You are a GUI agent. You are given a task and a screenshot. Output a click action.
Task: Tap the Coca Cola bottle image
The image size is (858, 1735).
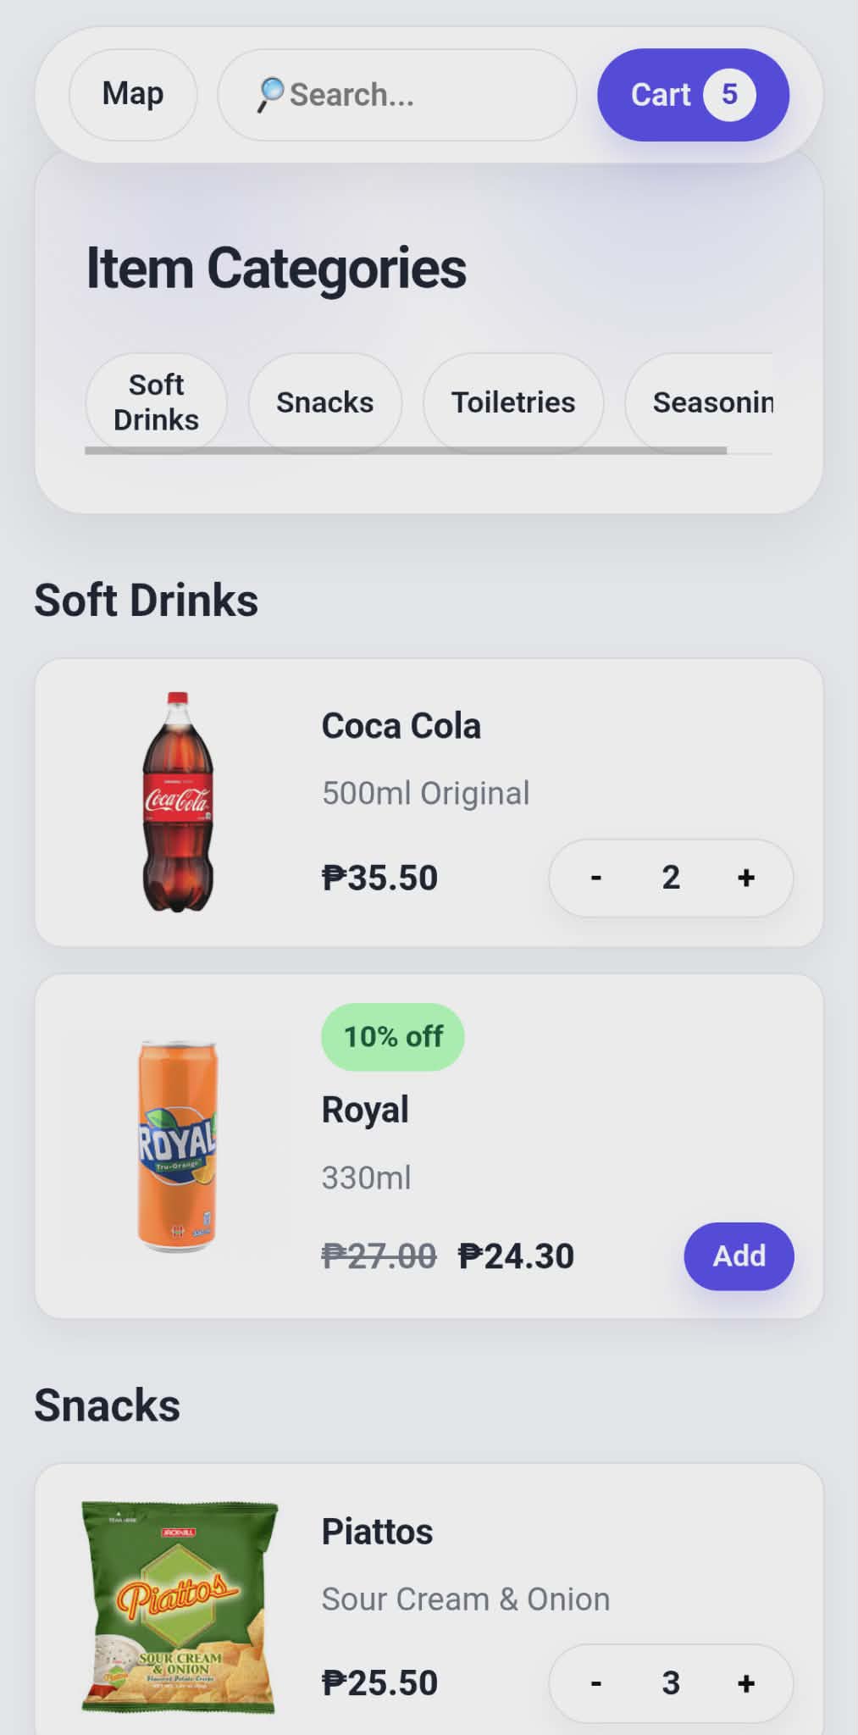[x=177, y=801]
